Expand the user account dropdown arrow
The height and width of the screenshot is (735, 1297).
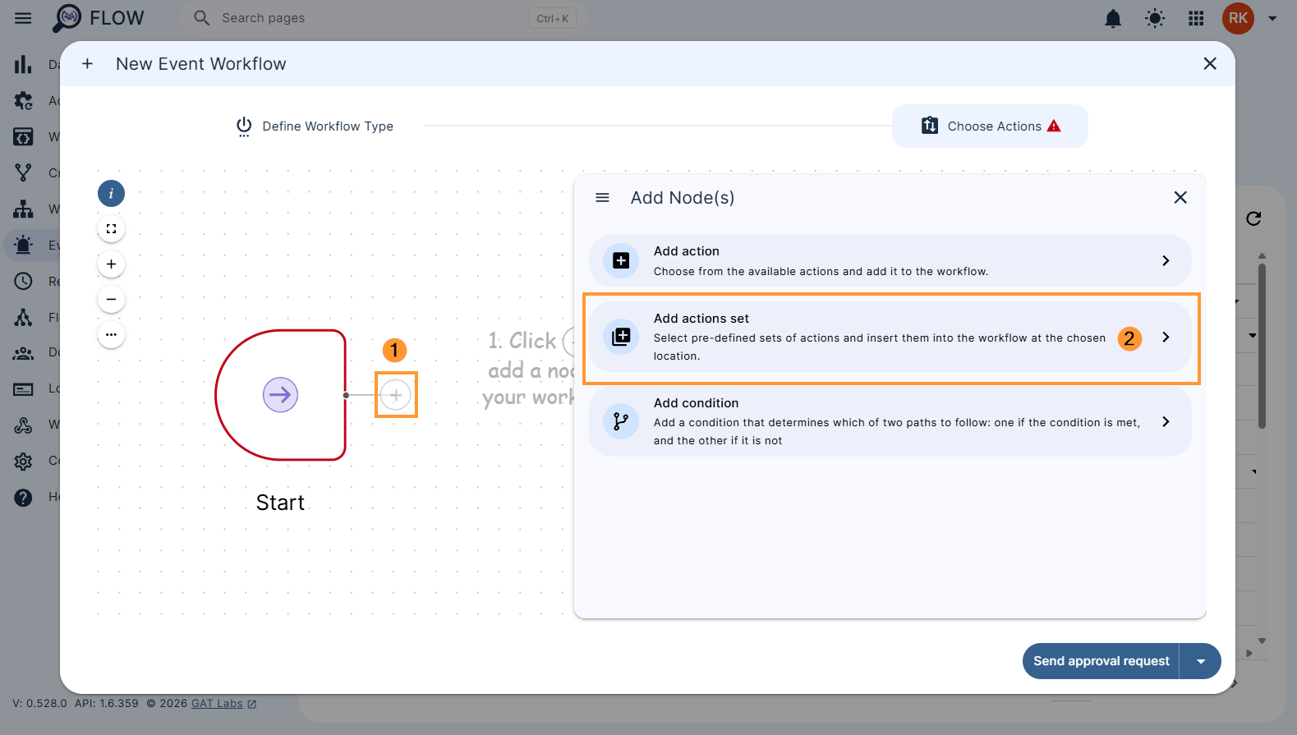point(1272,18)
